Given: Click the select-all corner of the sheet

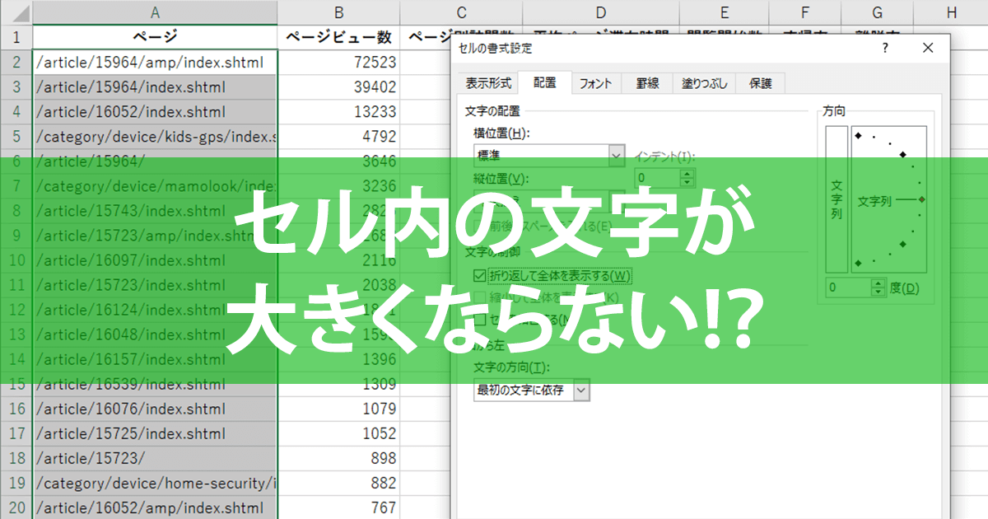Looking at the screenshot, I should [16, 12].
